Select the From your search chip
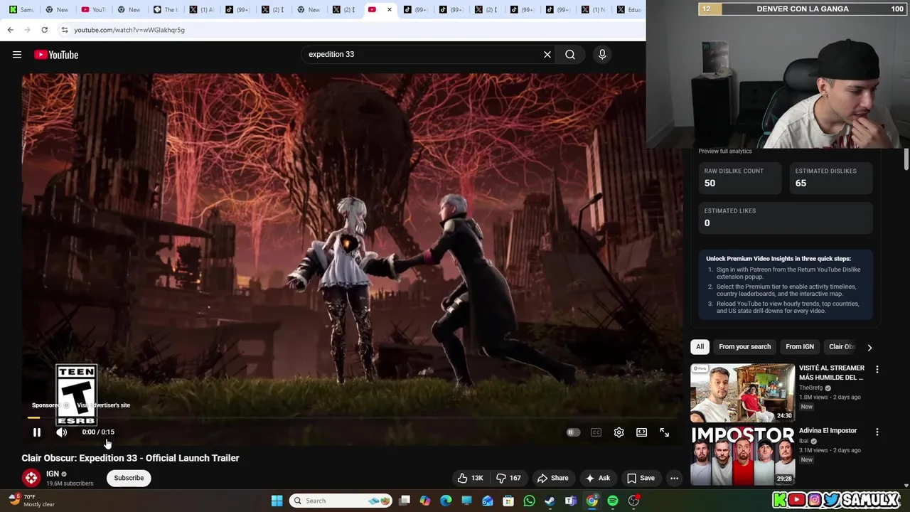 tap(744, 347)
